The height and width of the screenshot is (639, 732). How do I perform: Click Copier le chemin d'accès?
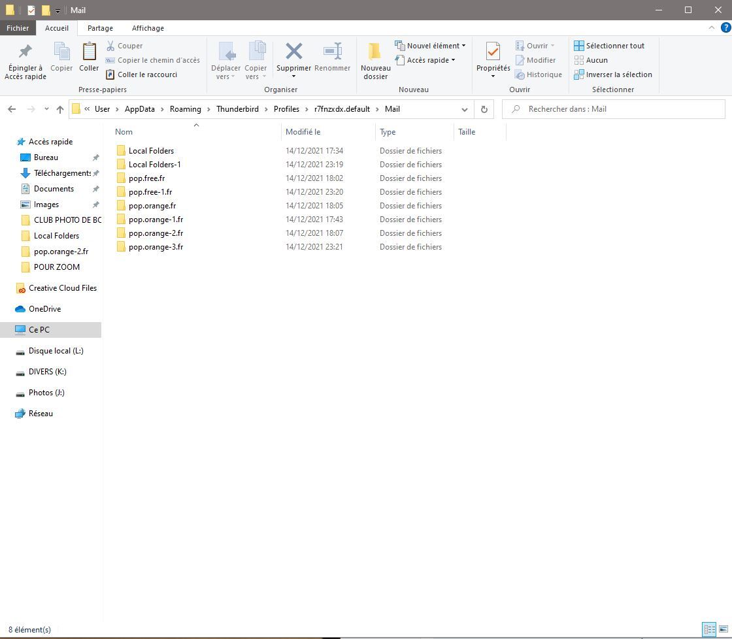pyautogui.click(x=153, y=60)
